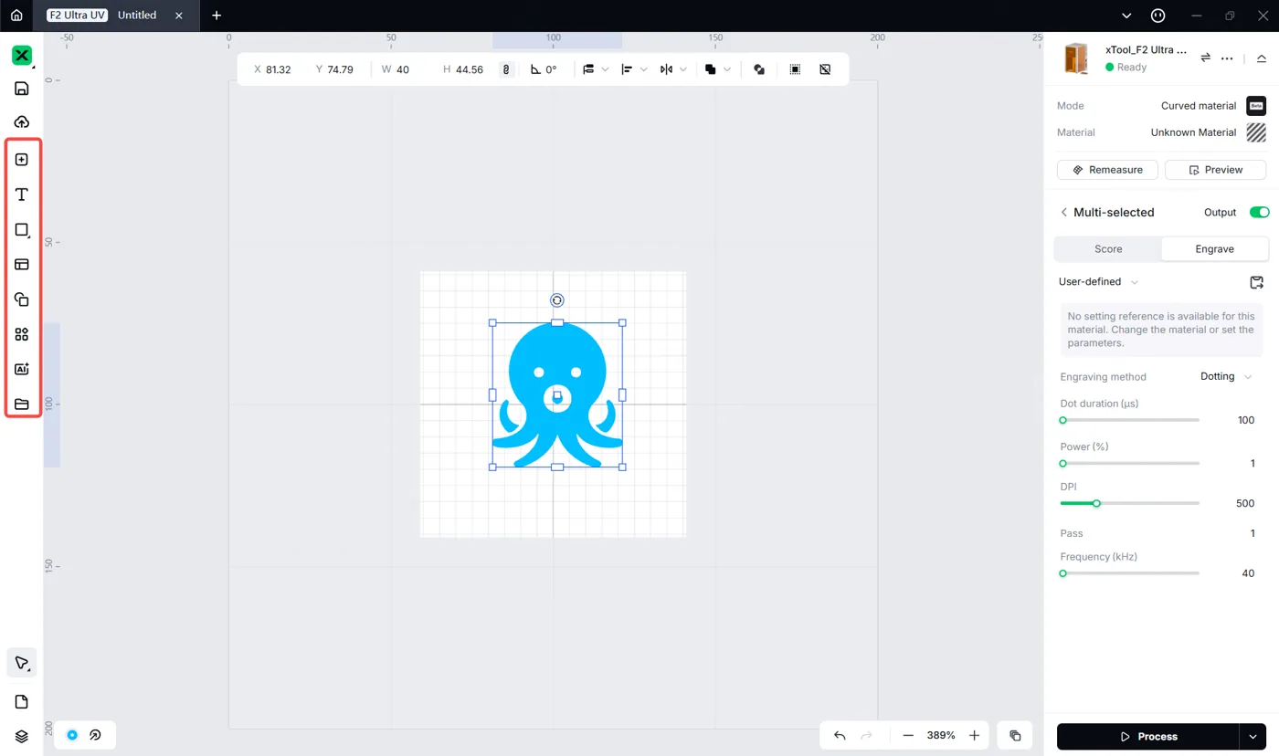Screen dimensions: 1279x756
Task: Open the title bar dropdown chevron
Action: (1126, 16)
